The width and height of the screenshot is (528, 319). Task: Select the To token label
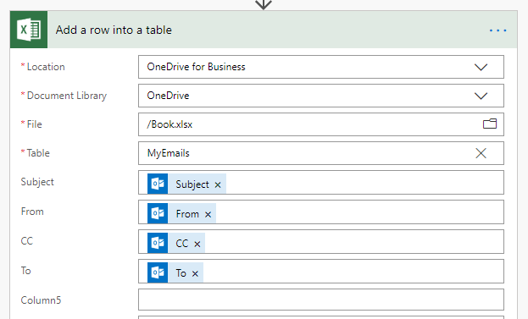181,273
